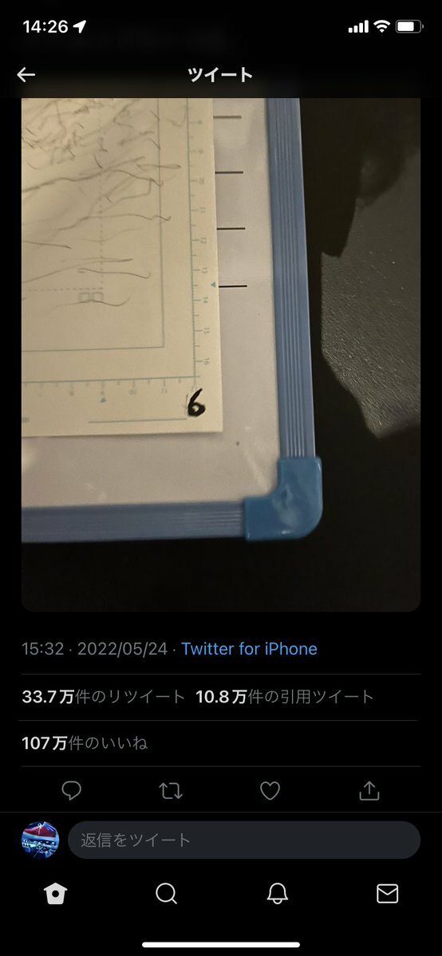Open the notifications bell tab

tap(277, 894)
